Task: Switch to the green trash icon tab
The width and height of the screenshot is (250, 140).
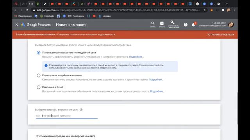Action: 38,4
